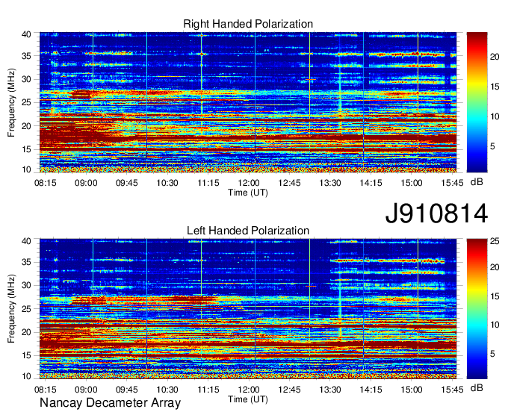The height and width of the screenshot is (412, 508).
Task: Select the 15 tick on left-handed colorbar
Action: (x=495, y=296)
